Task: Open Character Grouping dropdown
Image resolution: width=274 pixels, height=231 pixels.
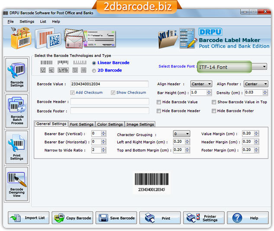Action: (x=181, y=134)
